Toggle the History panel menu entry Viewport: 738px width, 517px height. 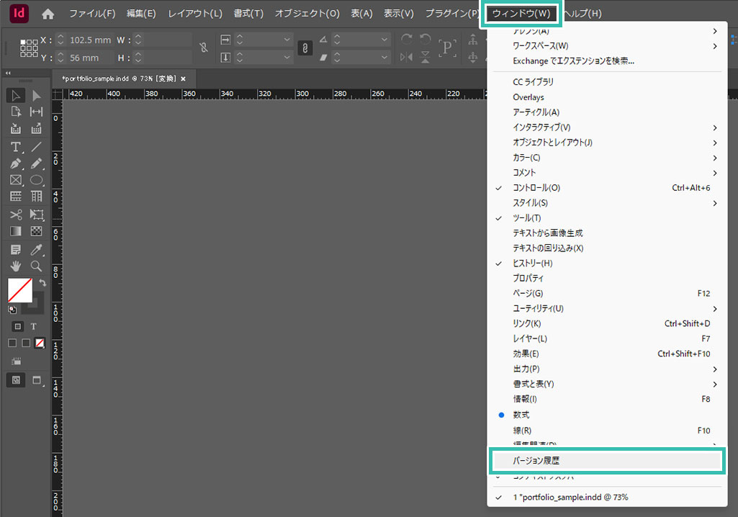tap(532, 264)
